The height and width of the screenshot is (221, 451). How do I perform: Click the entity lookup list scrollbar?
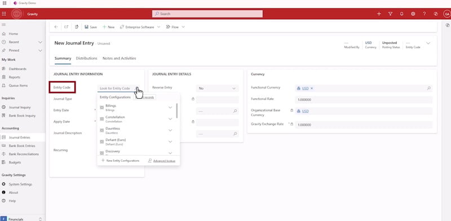click(x=176, y=111)
